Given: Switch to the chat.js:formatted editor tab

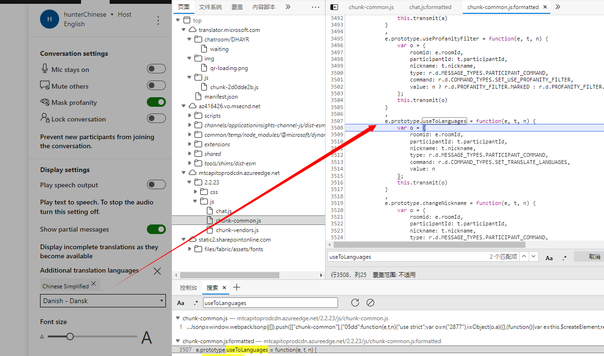Looking at the screenshot, I should [x=430, y=7].
